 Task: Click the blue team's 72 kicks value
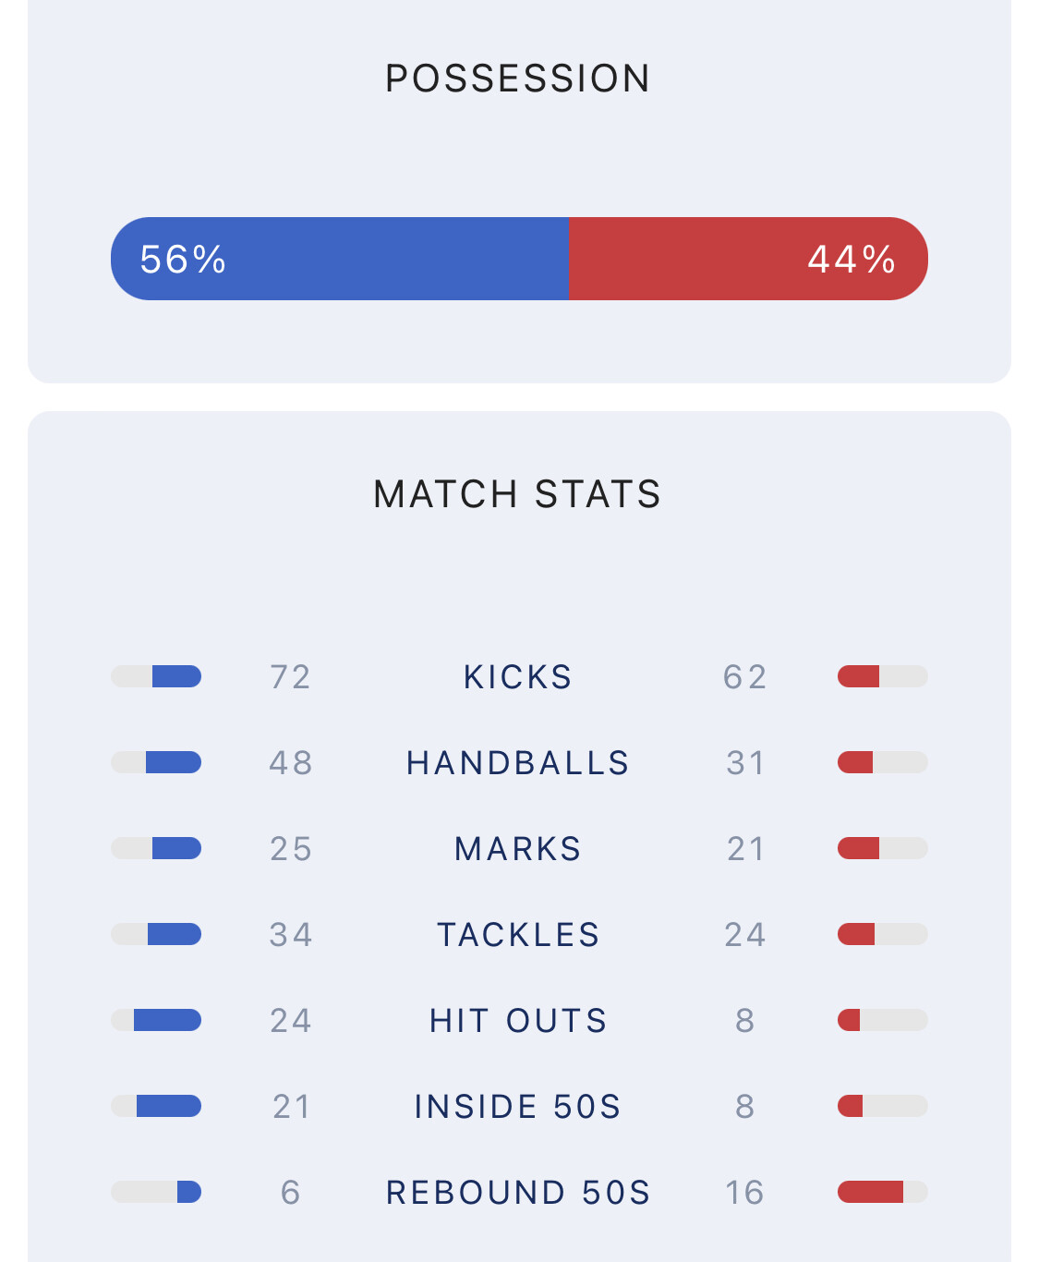click(x=290, y=677)
